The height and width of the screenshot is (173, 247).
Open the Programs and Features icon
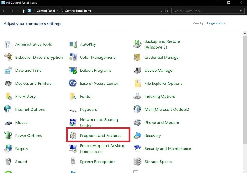(x=73, y=136)
